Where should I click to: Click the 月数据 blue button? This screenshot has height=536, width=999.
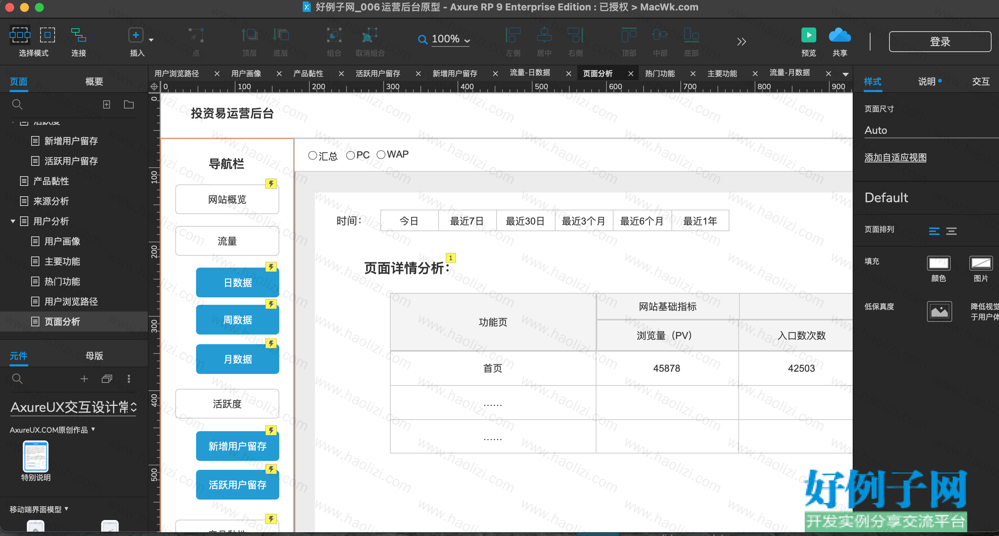238,359
